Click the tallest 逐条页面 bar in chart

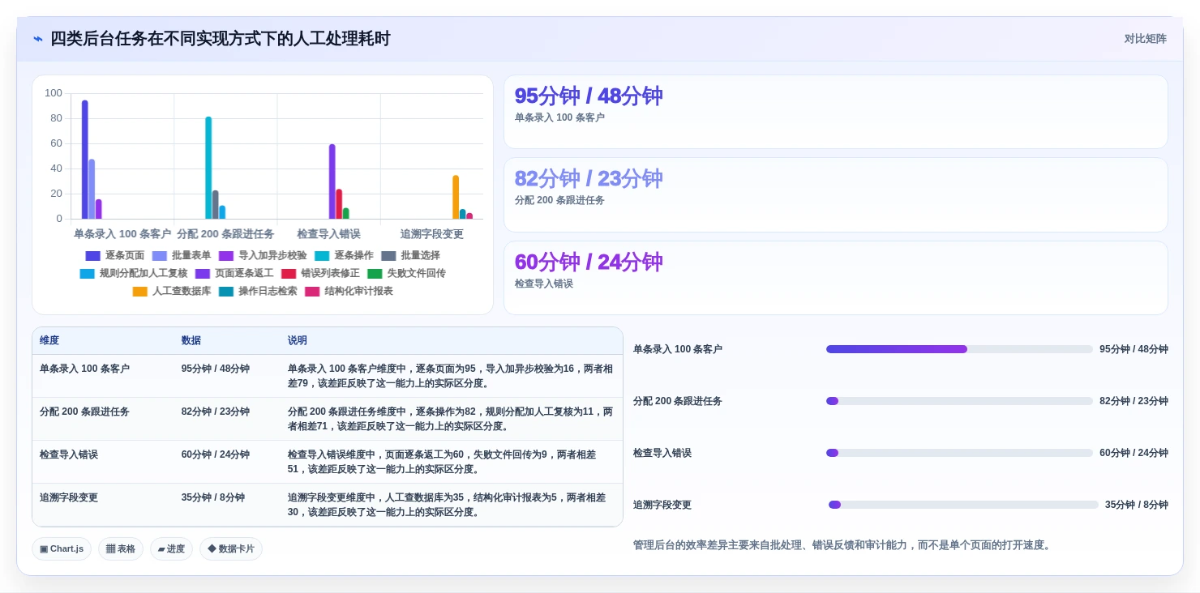click(85, 160)
